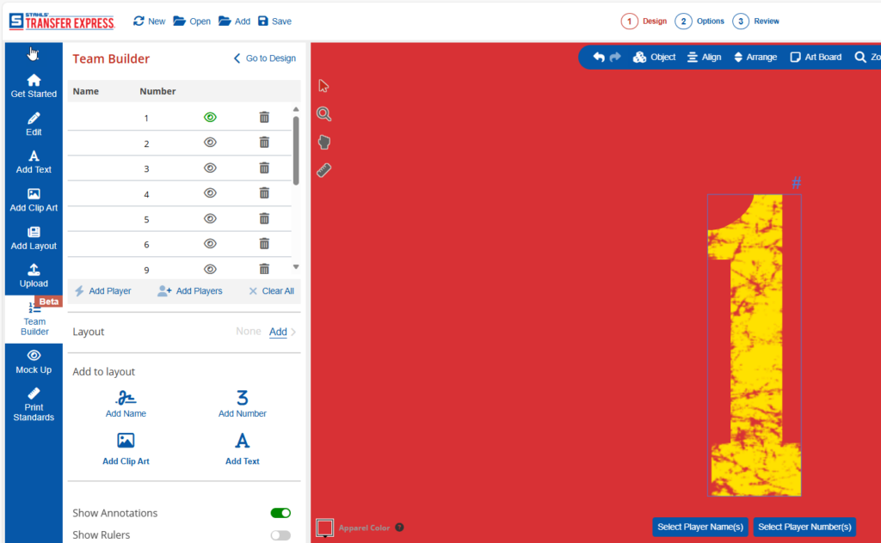Go to the Options step
The width and height of the screenshot is (881, 543).
[699, 21]
